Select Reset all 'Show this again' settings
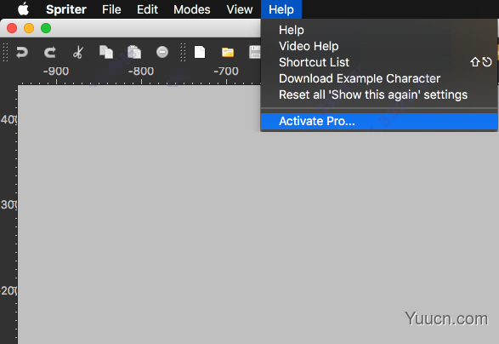Viewport: 499px width, 344px height. tap(379, 95)
